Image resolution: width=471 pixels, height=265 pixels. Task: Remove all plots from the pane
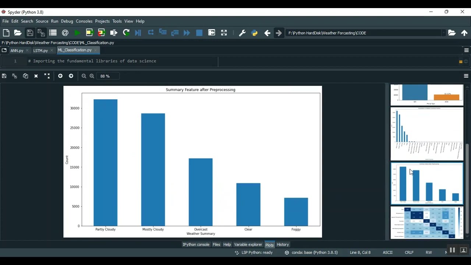tap(47, 76)
